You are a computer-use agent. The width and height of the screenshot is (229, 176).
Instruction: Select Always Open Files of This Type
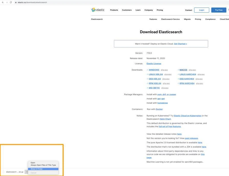click(x=43, y=165)
